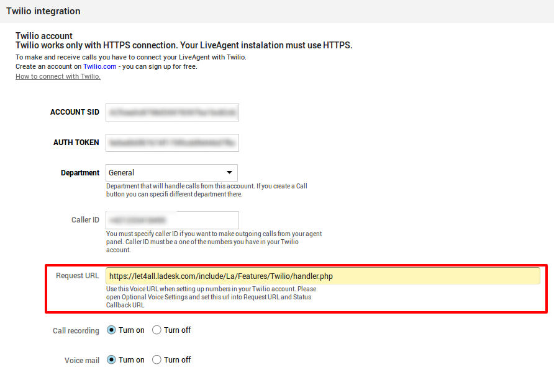
Task: Click the Department label
Action: 80,173
